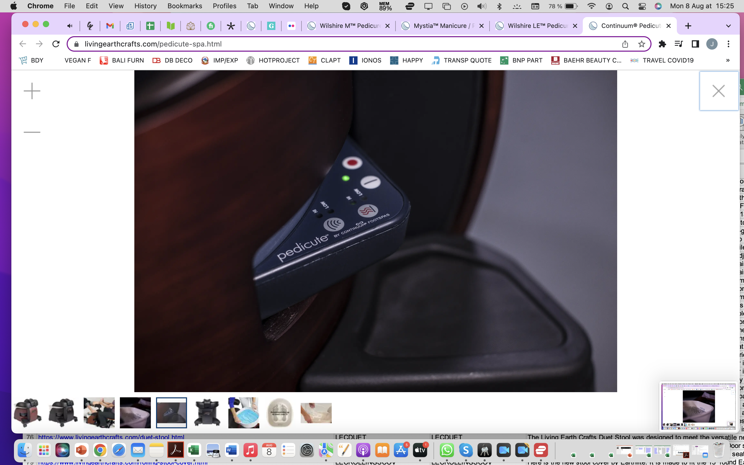The width and height of the screenshot is (744, 465).
Task: Close the Mystia Manicure tab
Action: 482,26
